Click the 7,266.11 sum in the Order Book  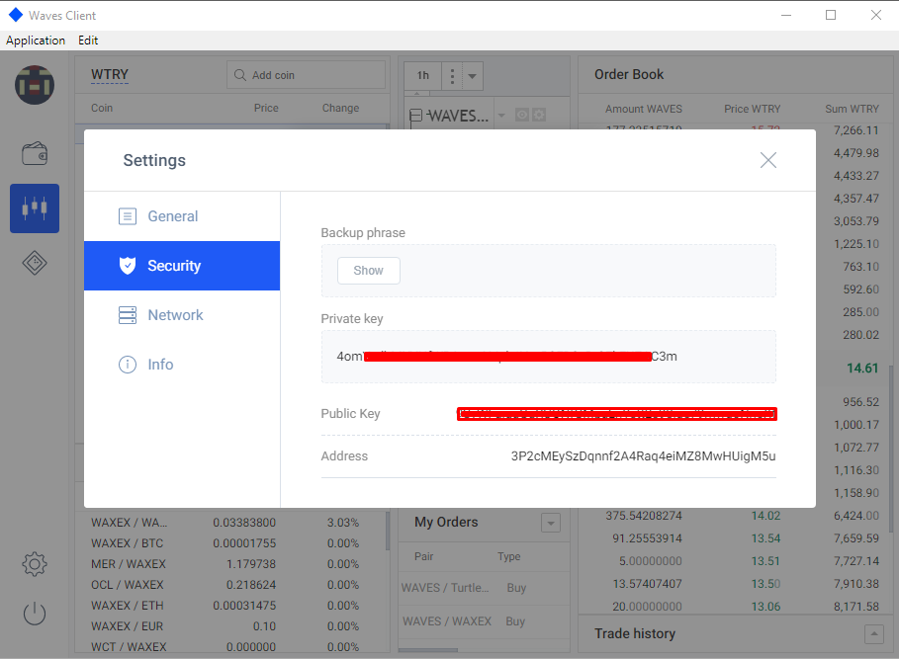click(856, 130)
